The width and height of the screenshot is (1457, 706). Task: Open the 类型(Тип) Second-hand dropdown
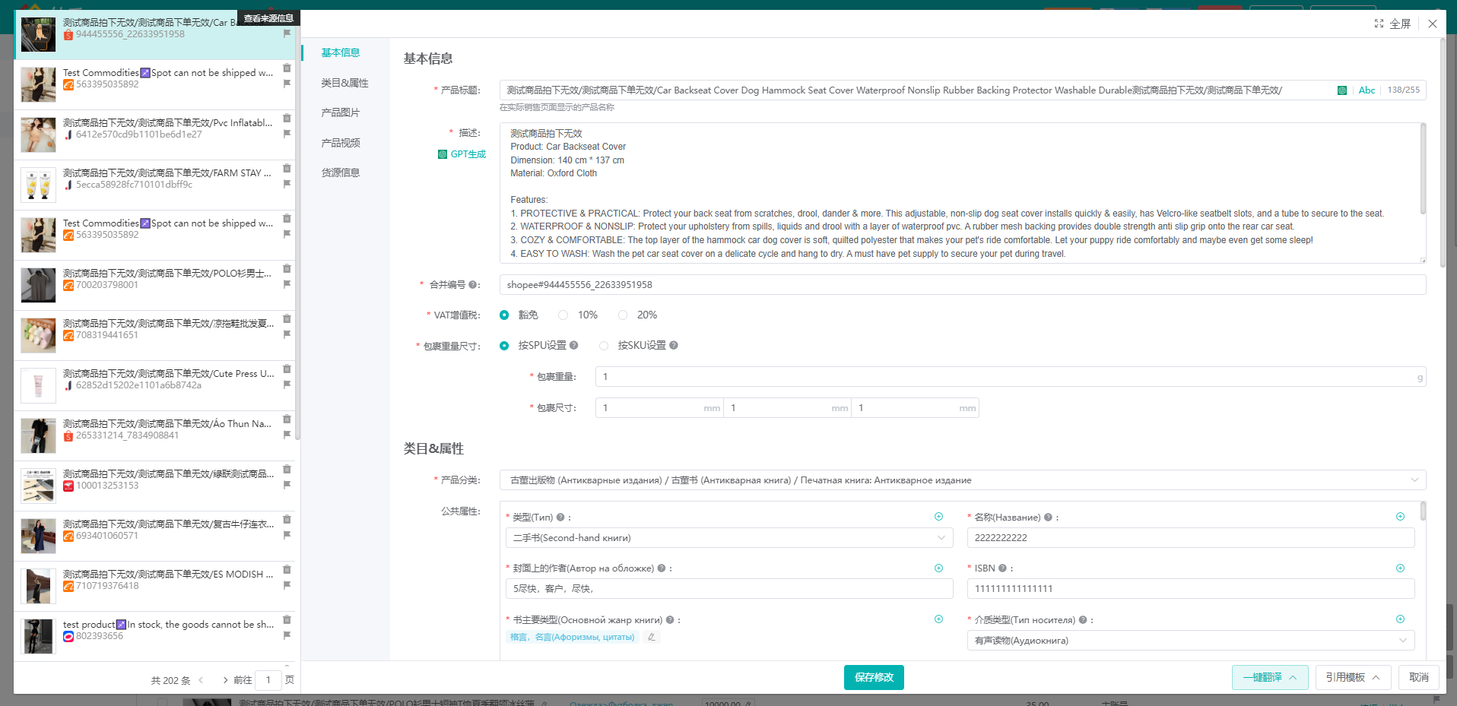pyautogui.click(x=941, y=538)
